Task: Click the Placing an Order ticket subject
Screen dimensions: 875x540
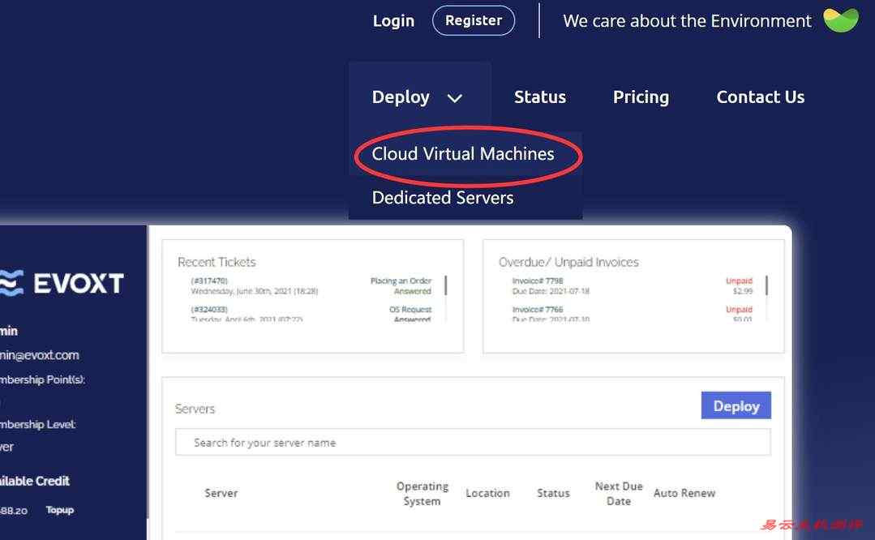Action: (x=401, y=281)
